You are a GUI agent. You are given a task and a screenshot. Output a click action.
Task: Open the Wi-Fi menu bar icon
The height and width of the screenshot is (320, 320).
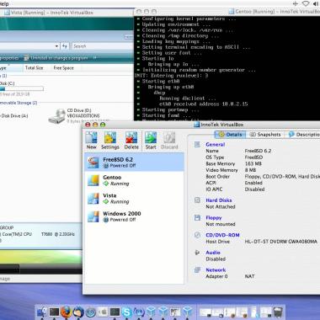tap(306, 3)
